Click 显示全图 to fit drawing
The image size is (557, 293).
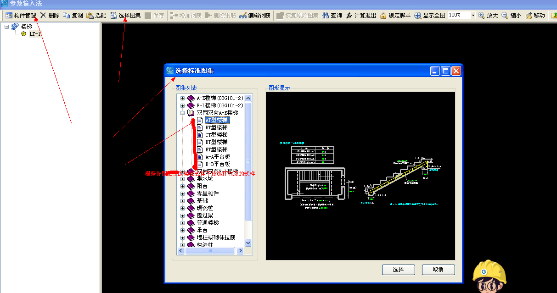click(430, 15)
